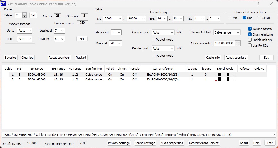Screen dimensions: 278x148
Task: Open the Render port dropdown
Action: tap(163, 49)
